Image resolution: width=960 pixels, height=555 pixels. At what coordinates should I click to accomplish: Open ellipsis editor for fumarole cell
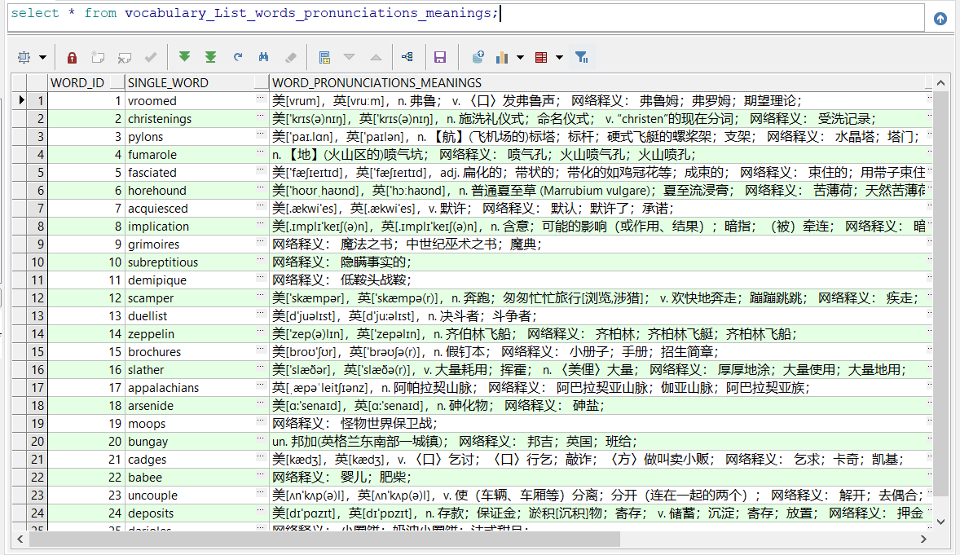pyautogui.click(x=260, y=152)
